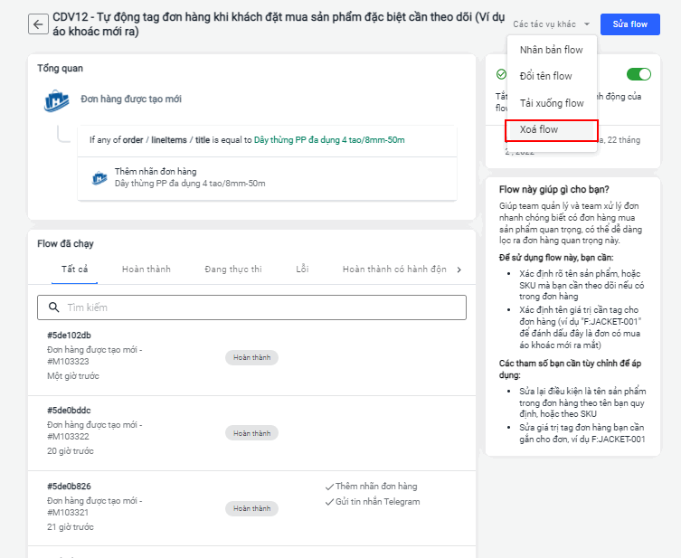This screenshot has height=558, width=681.
Task: Switch to the Lỗi tab
Action: point(302,270)
